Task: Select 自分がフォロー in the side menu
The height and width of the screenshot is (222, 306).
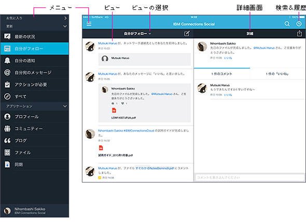Action: (x=35, y=48)
